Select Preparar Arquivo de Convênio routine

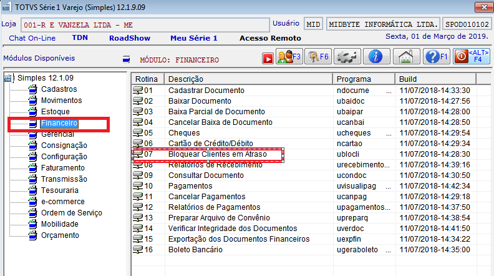coord(219,218)
